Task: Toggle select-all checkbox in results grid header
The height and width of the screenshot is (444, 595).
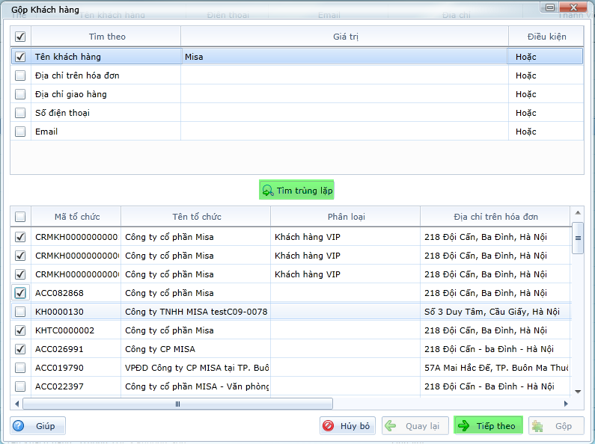Action: 20,217
